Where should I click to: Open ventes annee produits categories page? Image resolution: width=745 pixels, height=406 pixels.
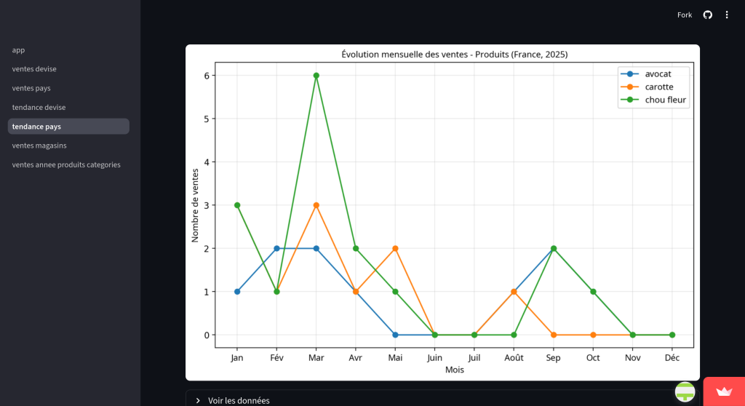click(66, 164)
